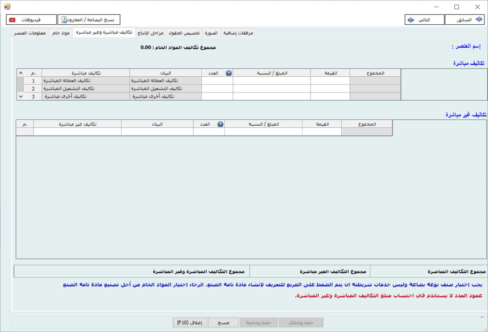The width and height of the screenshot is (488, 332).
Task: Select the معلومات العنصر tab
Action: tap(30, 33)
